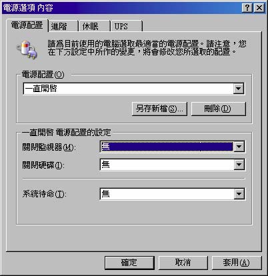Click the 另存新檔(S)... button
Screen dimensions: 268x276
click(159, 109)
